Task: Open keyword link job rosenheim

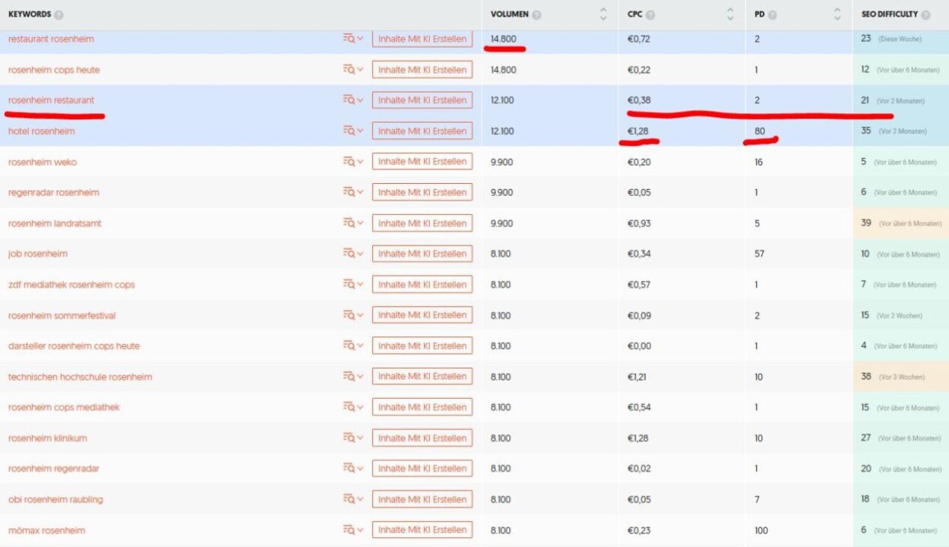Action: (x=38, y=254)
